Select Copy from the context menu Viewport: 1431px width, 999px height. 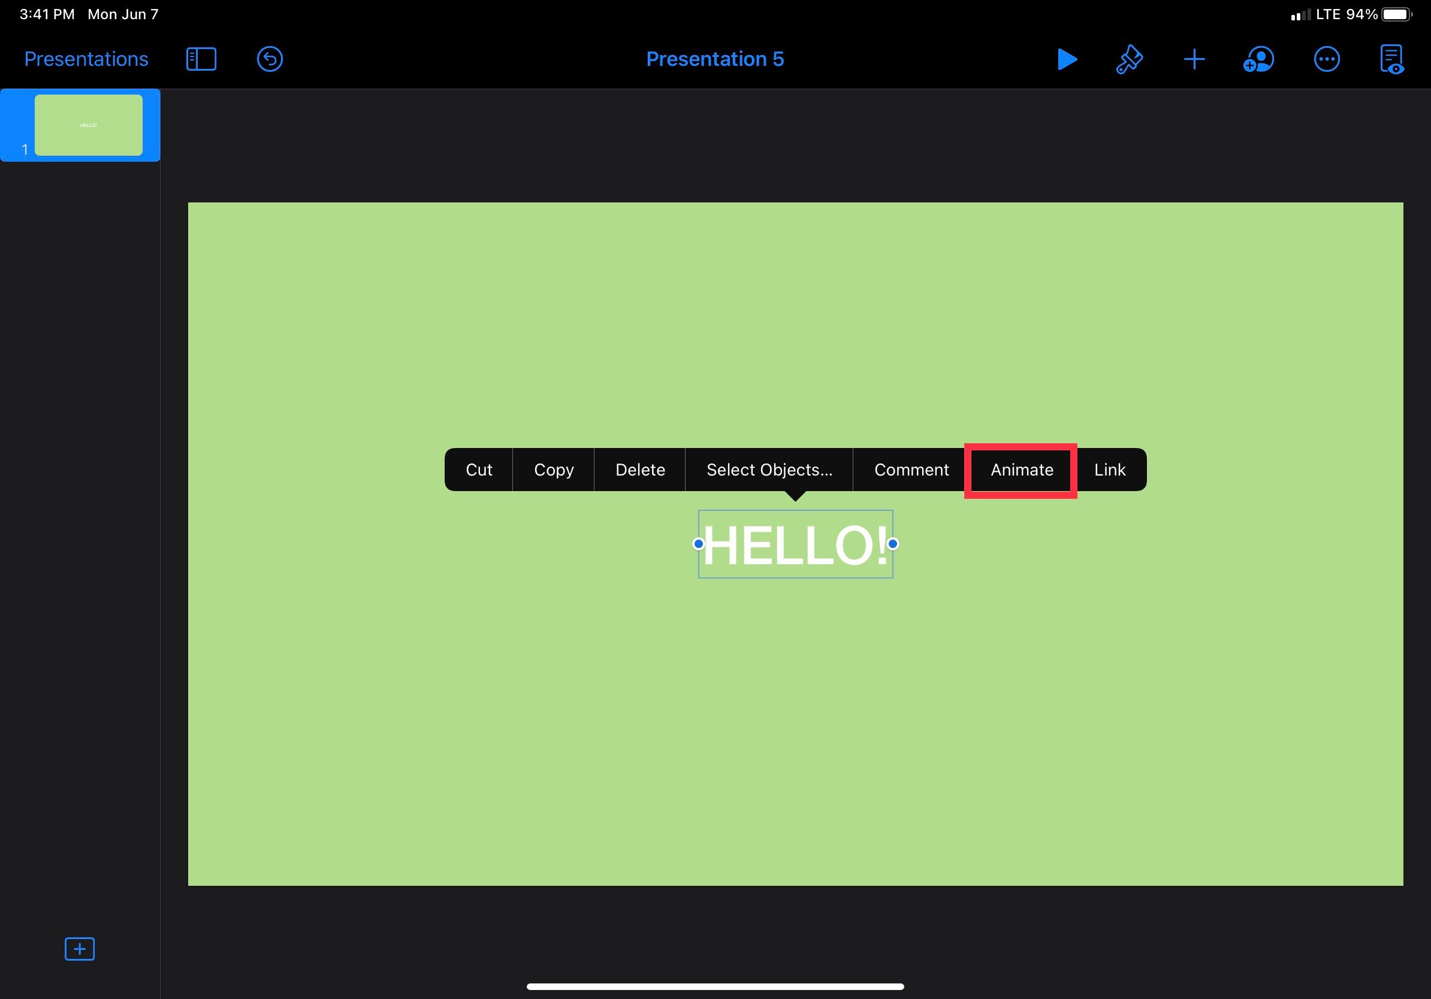(x=553, y=470)
